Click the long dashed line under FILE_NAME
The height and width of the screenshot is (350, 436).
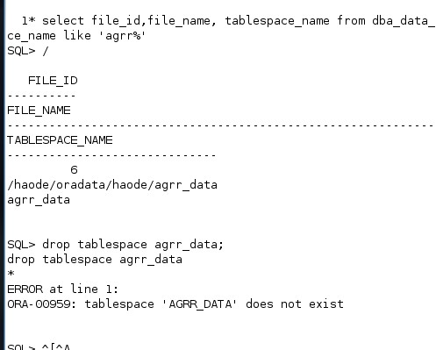click(x=221, y=125)
